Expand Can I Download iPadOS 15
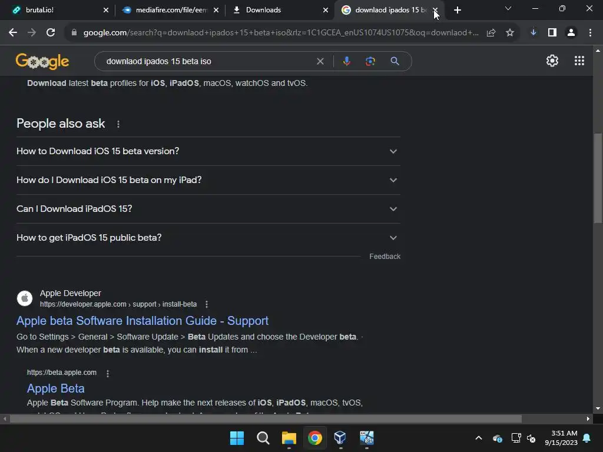The height and width of the screenshot is (452, 603). coord(208,209)
